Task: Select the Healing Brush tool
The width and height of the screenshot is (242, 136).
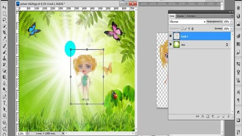Action: coord(4,46)
